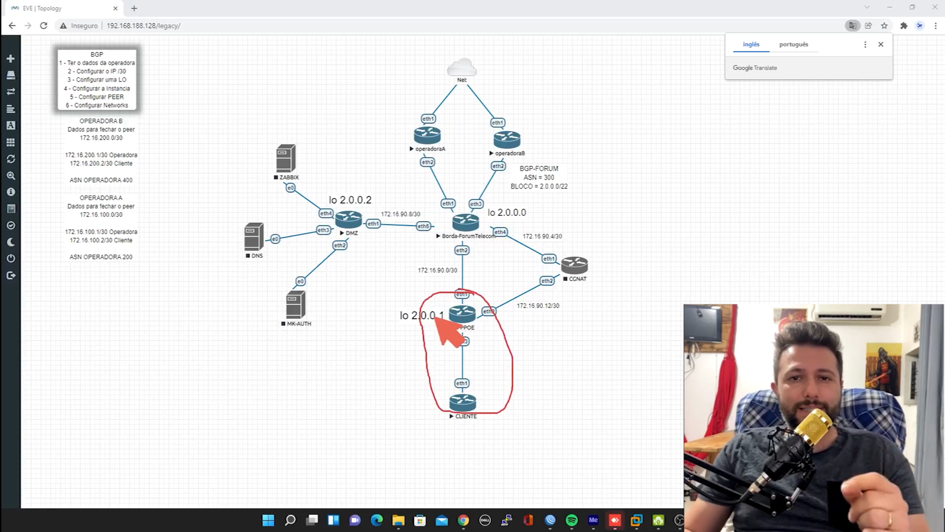Open Google Translate three-dot options menu
The height and width of the screenshot is (532, 945).
click(x=865, y=44)
